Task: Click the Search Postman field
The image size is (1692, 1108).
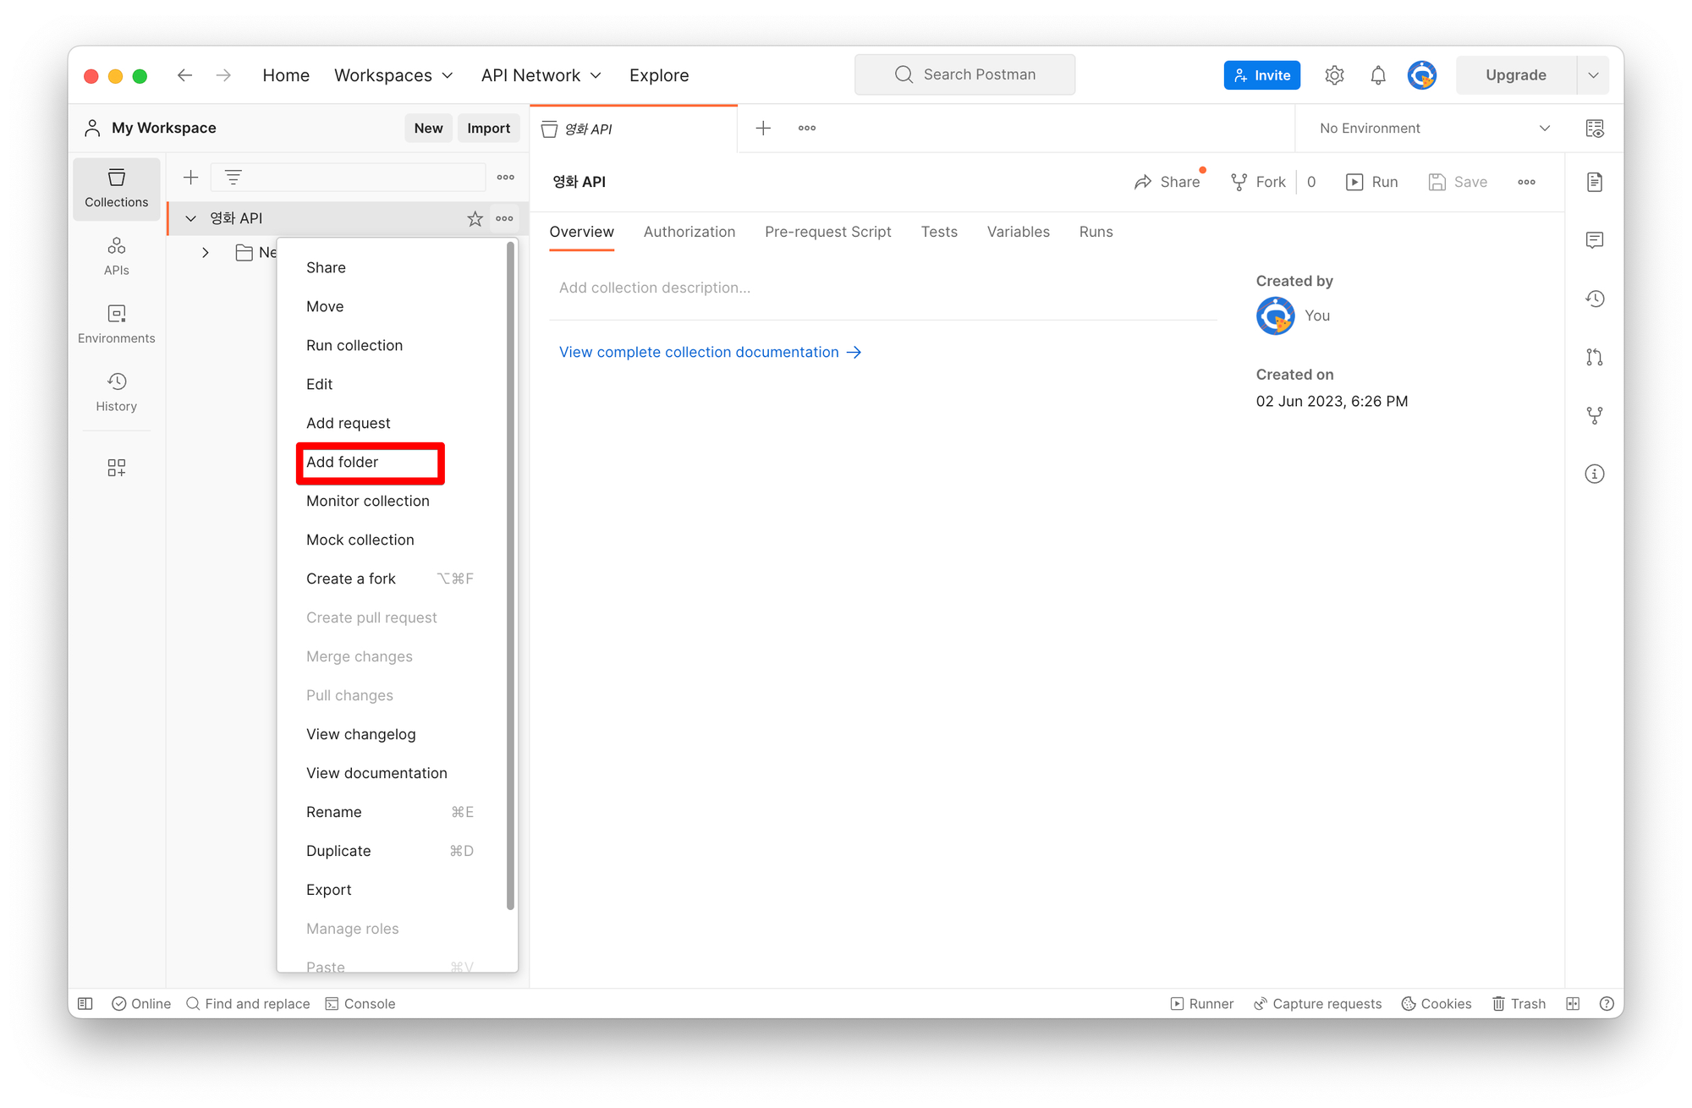Action: pyautogui.click(x=965, y=74)
